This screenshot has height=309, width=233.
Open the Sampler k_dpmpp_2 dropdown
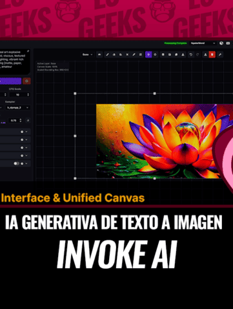(17, 107)
